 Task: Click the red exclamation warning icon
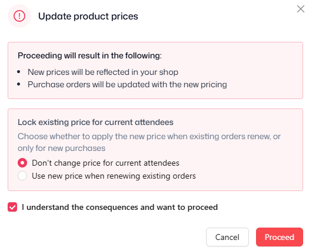coord(19,16)
